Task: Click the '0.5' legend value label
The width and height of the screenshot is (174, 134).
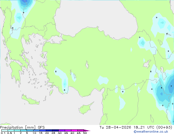Action: (x=9, y=133)
